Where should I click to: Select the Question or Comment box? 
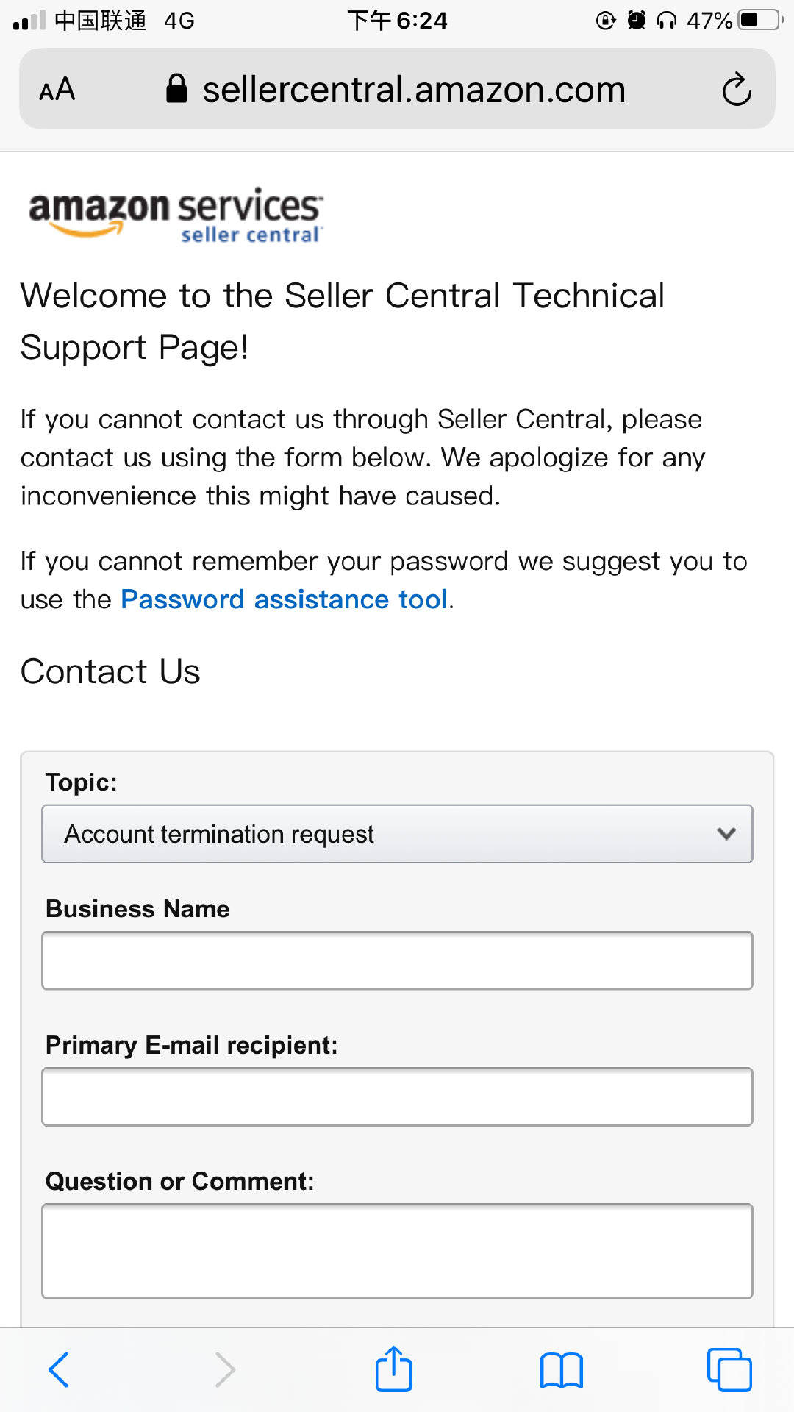[x=397, y=1251]
